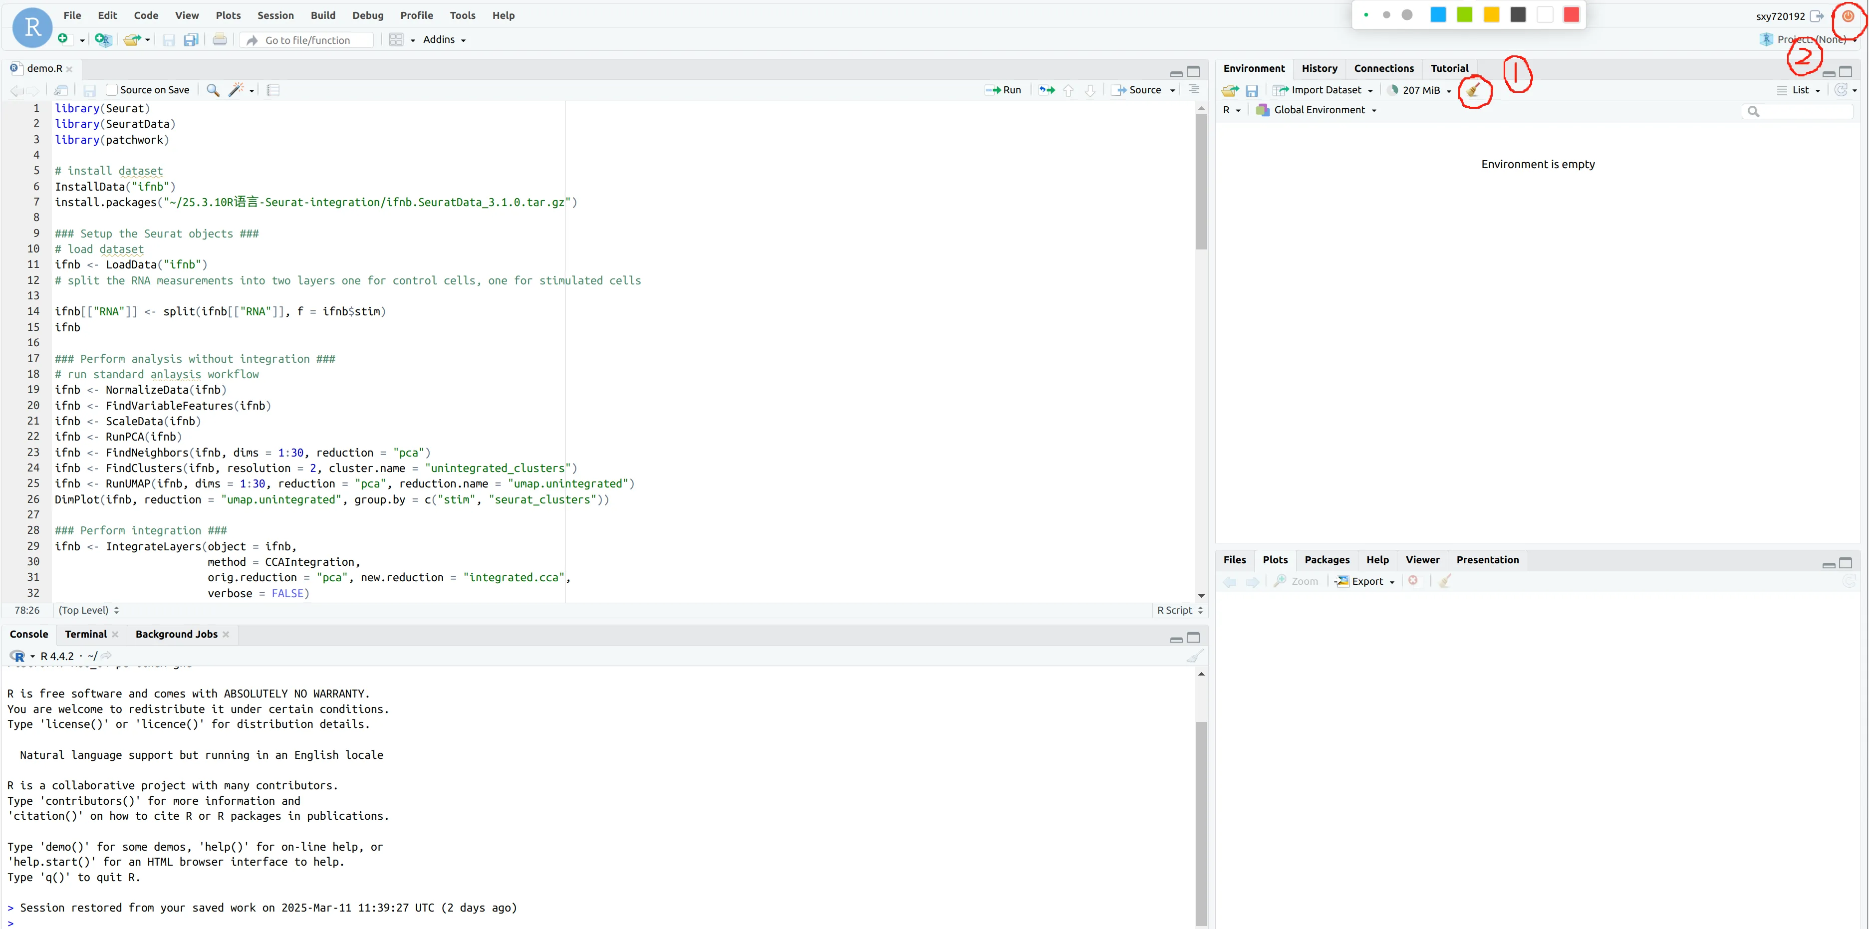Viewport: 1869px width, 929px height.
Task: Switch to the Terminal tab
Action: [x=86, y=634]
